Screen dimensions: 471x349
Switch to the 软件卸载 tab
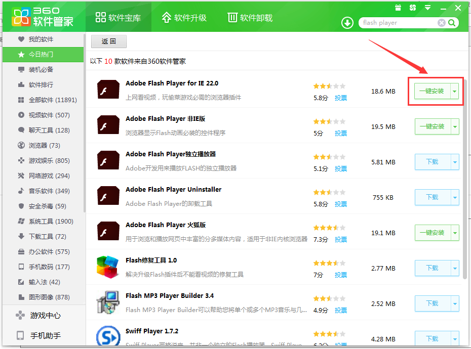pos(250,18)
